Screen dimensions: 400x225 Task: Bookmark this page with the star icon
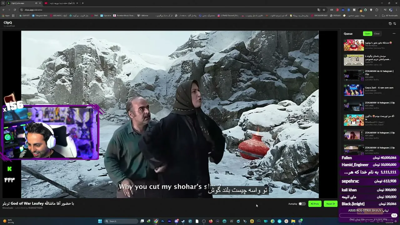point(324,10)
